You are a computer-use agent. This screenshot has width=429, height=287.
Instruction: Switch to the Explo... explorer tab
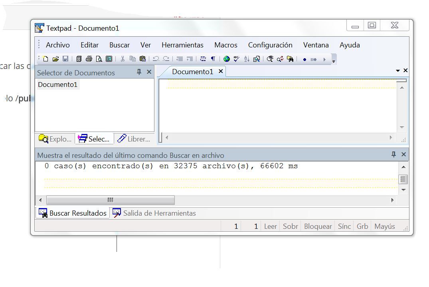pos(55,139)
